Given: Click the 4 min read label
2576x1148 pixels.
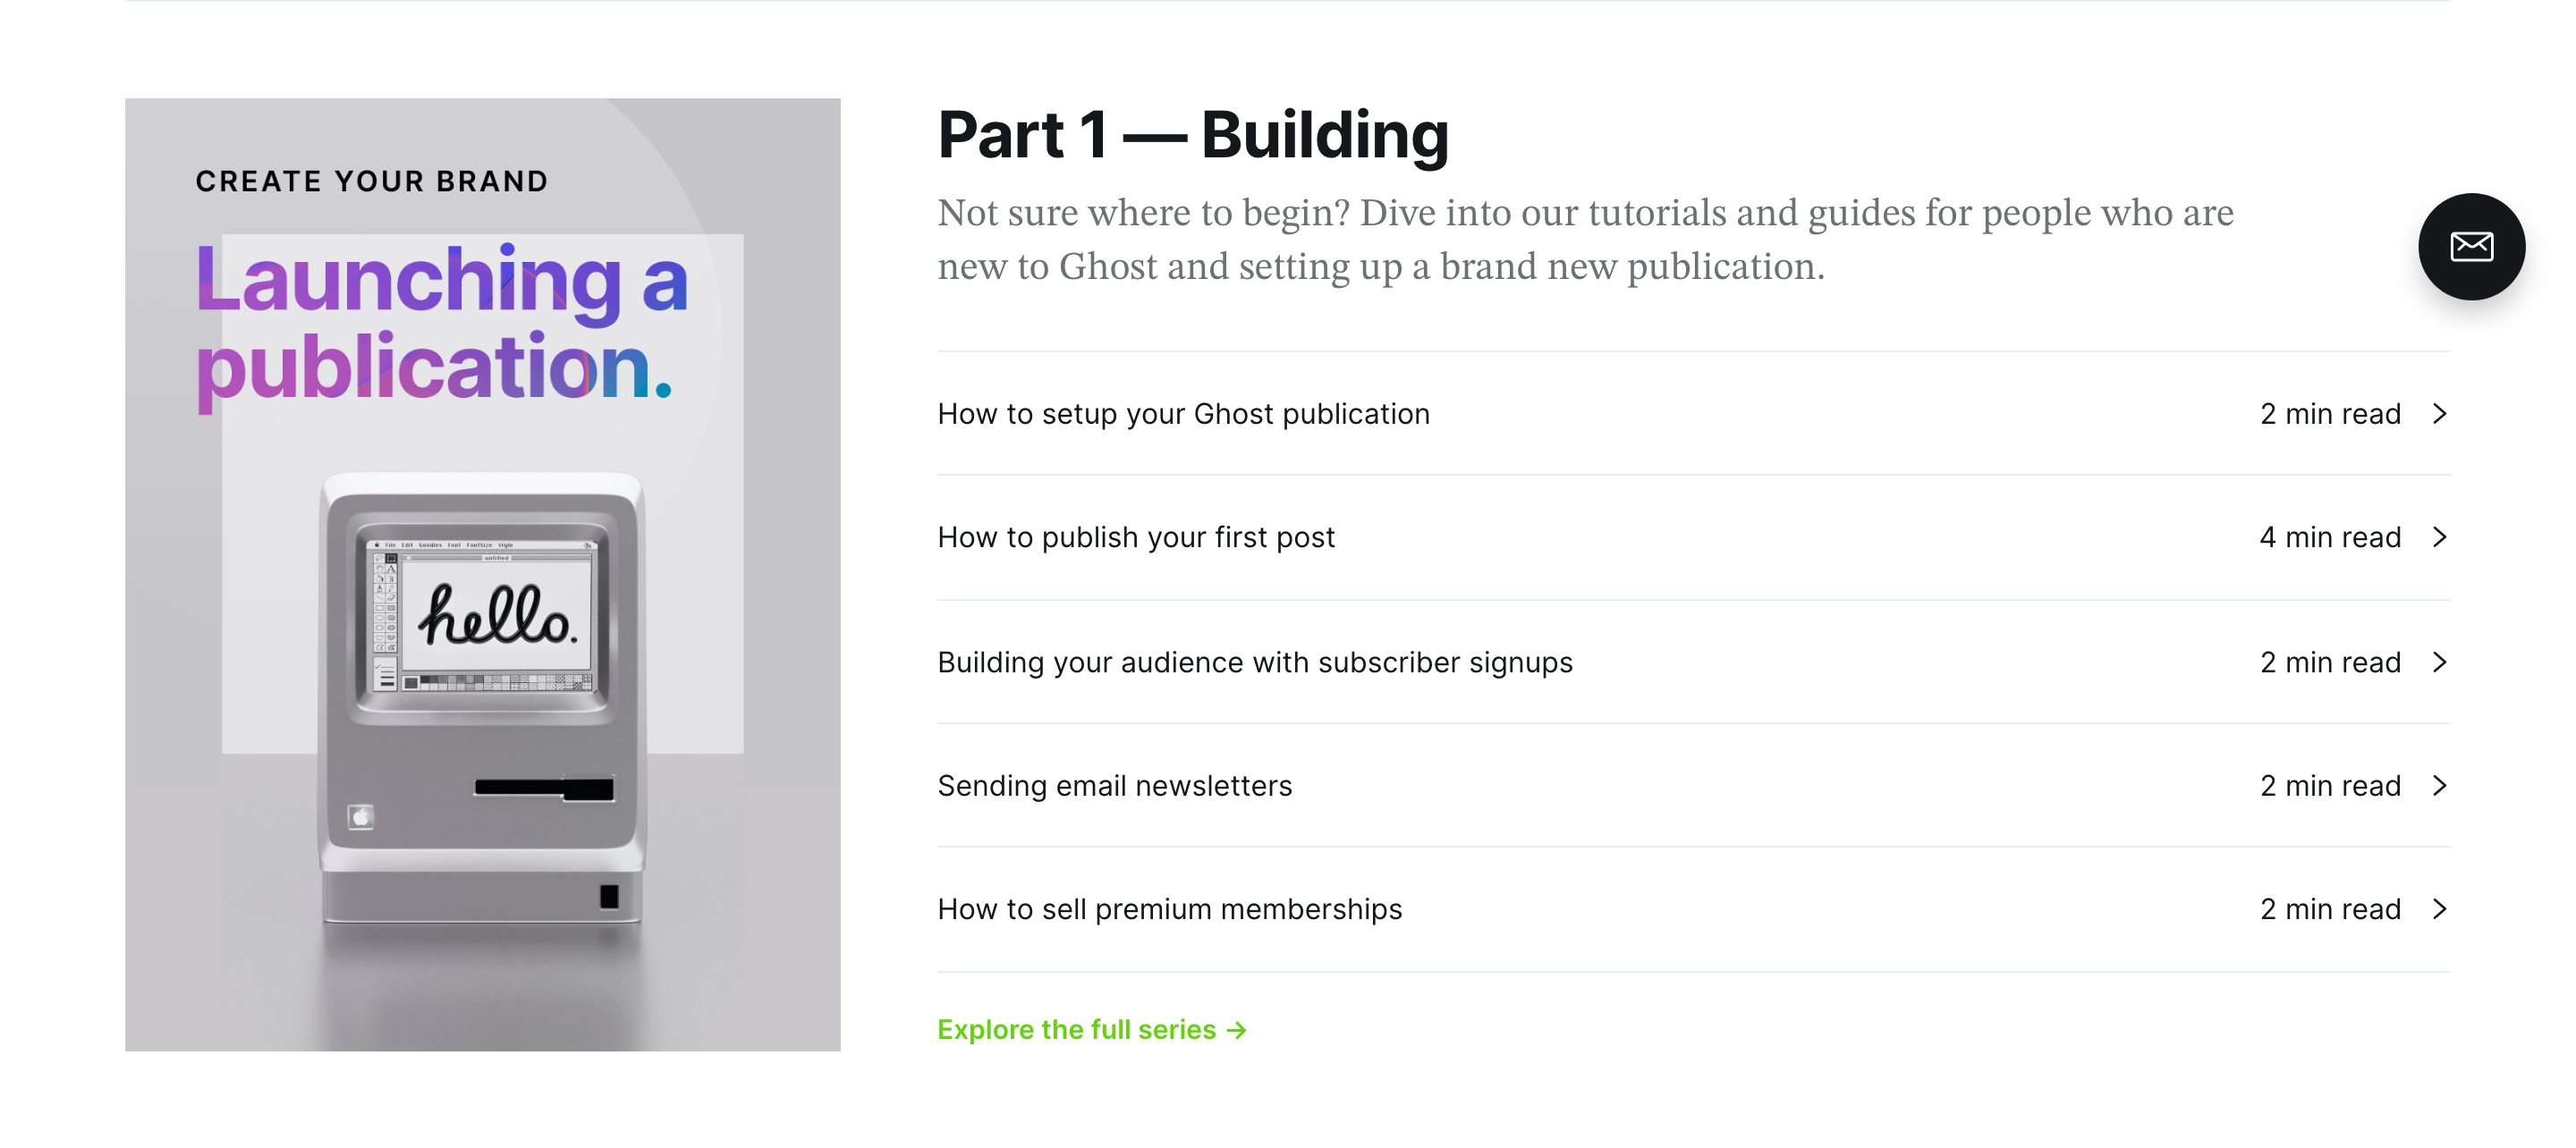Looking at the screenshot, I should click(2329, 537).
